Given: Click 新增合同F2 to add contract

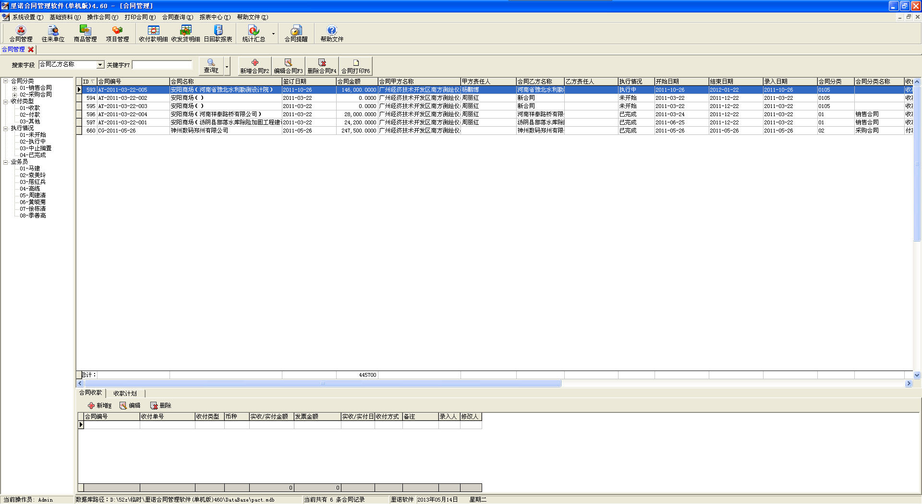Looking at the screenshot, I should pyautogui.click(x=255, y=66).
